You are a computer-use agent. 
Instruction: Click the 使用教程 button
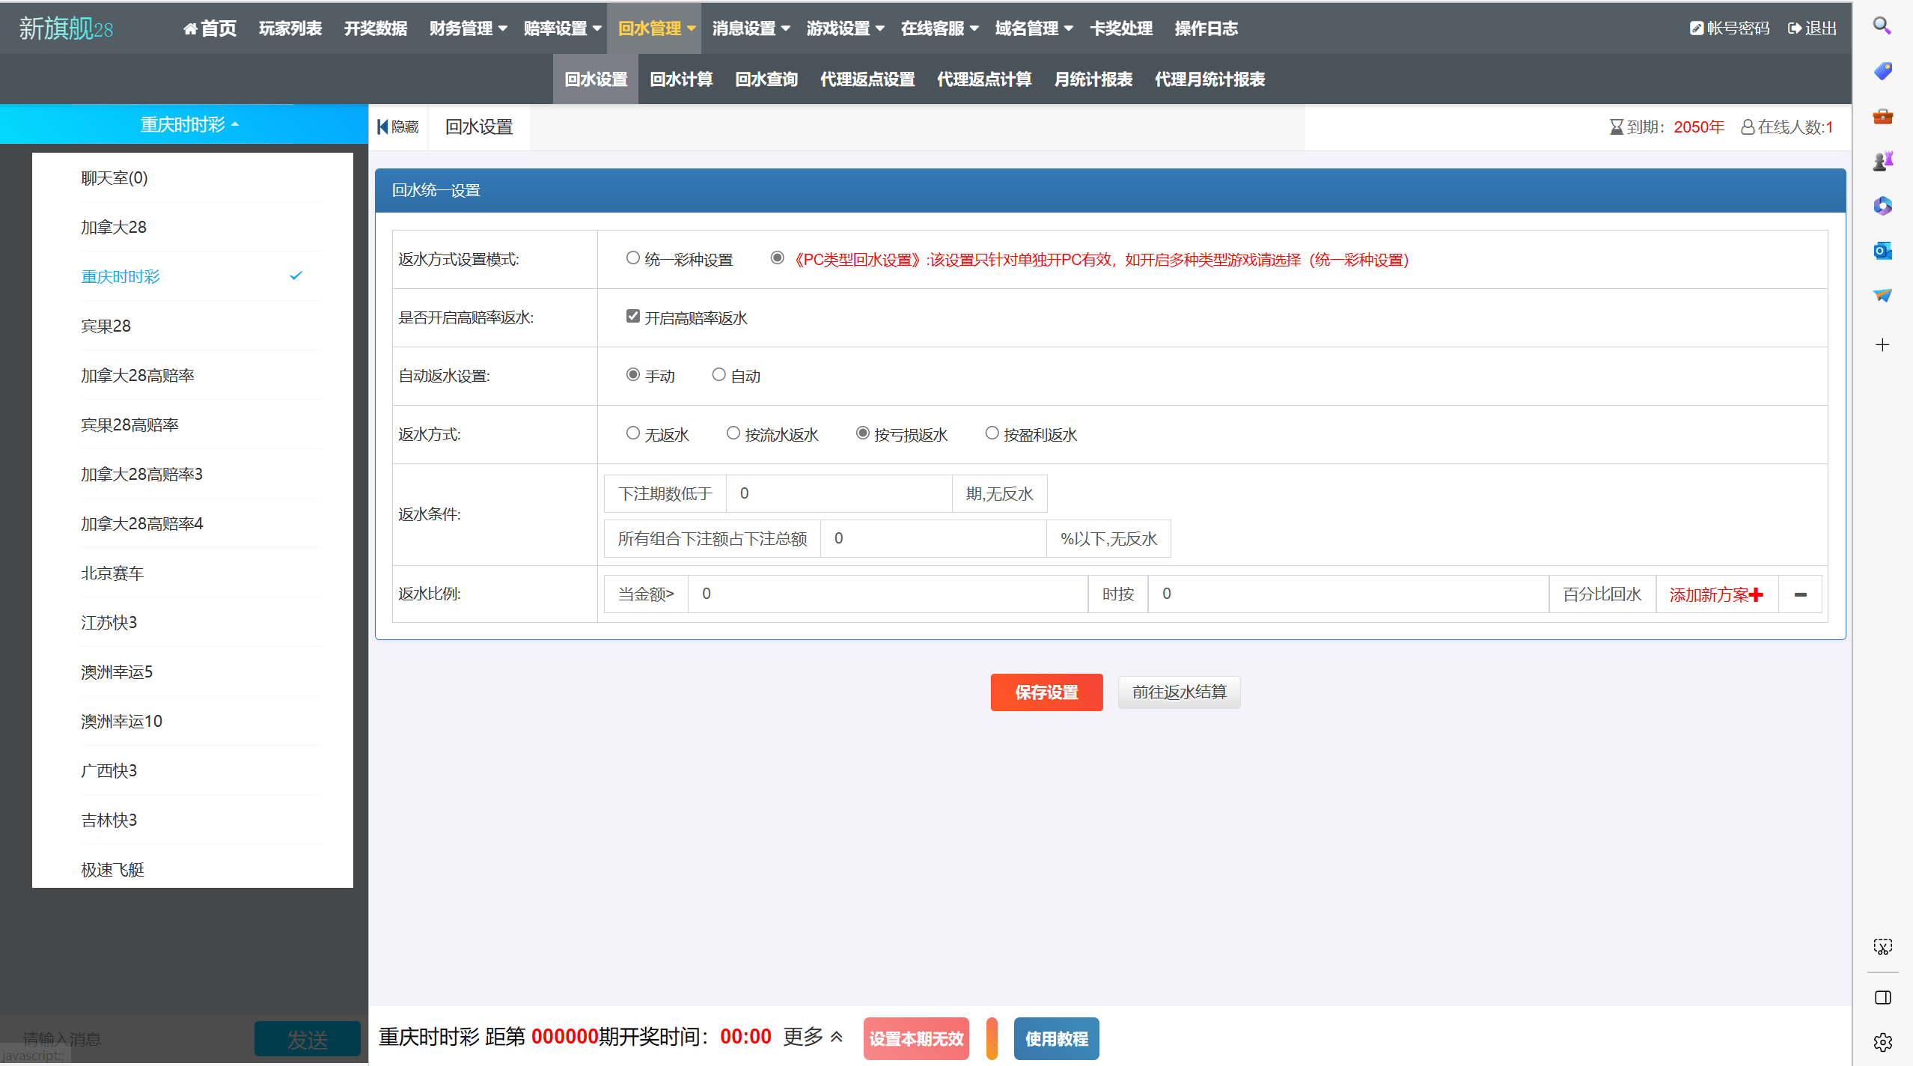click(x=1056, y=1038)
